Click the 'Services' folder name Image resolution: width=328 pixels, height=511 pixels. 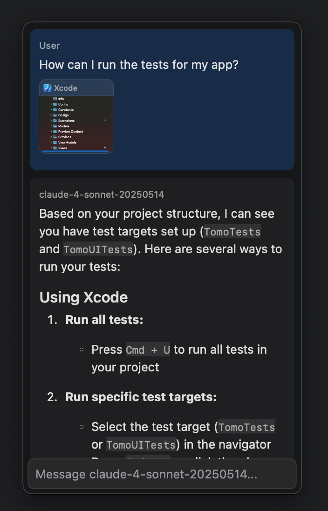tap(65, 137)
